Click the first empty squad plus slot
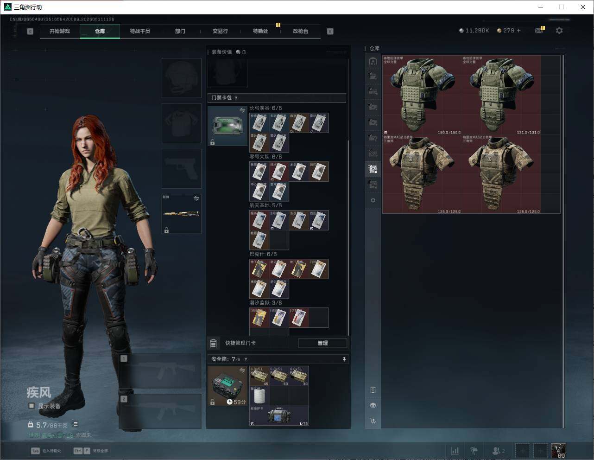The width and height of the screenshot is (594, 460). click(x=523, y=450)
